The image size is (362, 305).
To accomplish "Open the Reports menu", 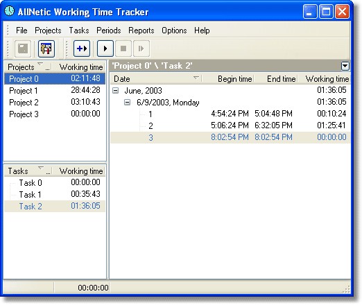I will click(141, 31).
